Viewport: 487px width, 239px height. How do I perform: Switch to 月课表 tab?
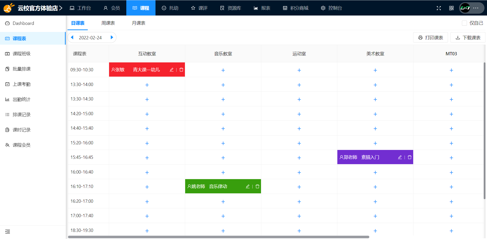(138, 23)
